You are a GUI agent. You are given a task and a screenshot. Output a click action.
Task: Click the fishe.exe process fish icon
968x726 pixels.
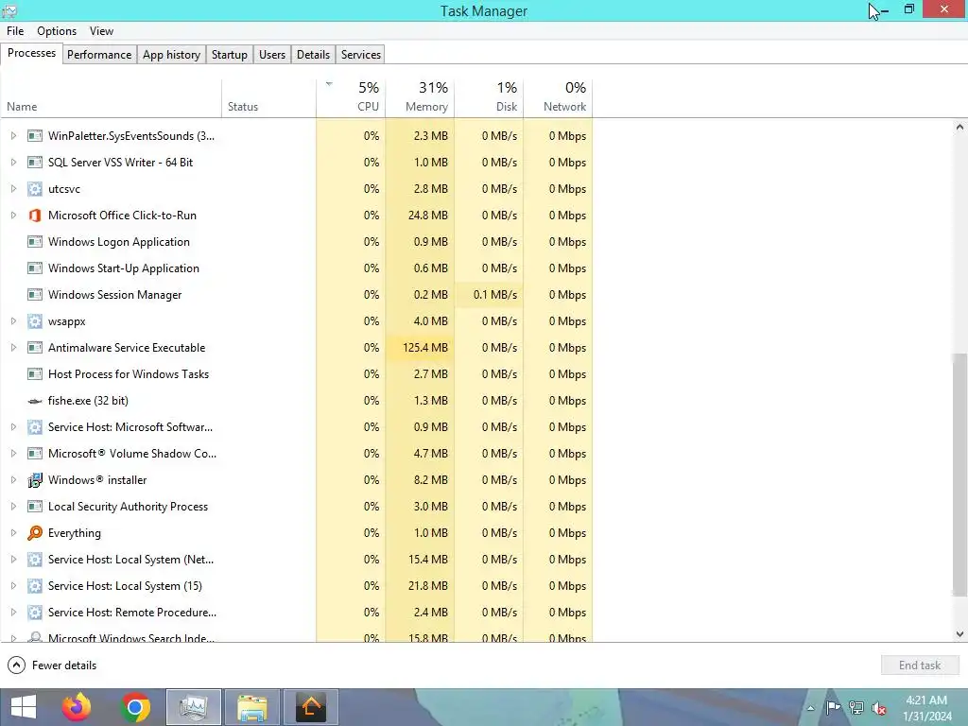click(x=35, y=401)
